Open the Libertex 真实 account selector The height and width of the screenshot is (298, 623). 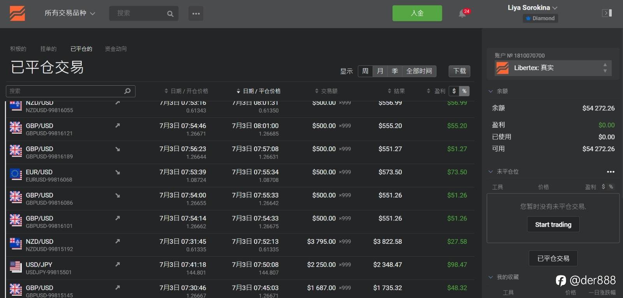(553, 68)
